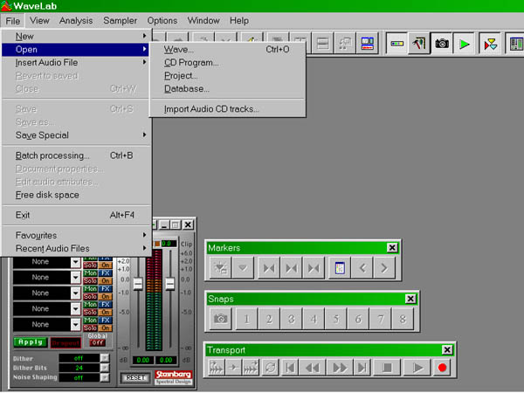Toggle FX on the bottom effect slot

click(x=106, y=321)
